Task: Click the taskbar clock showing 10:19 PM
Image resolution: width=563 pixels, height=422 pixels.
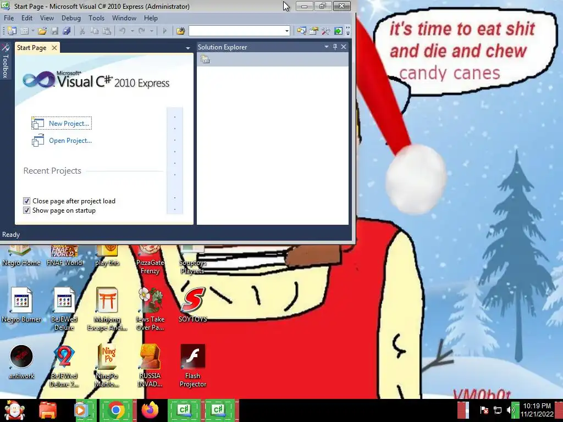Action: coord(537,410)
